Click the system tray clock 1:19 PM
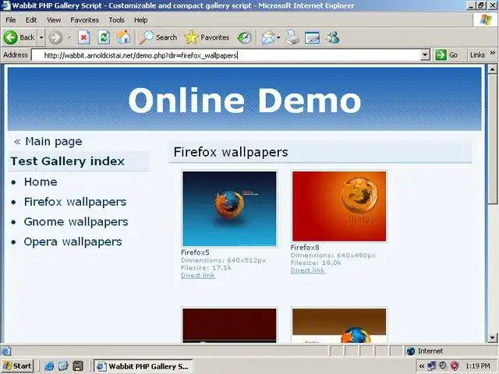Image resolution: width=499 pixels, height=374 pixels. (477, 366)
